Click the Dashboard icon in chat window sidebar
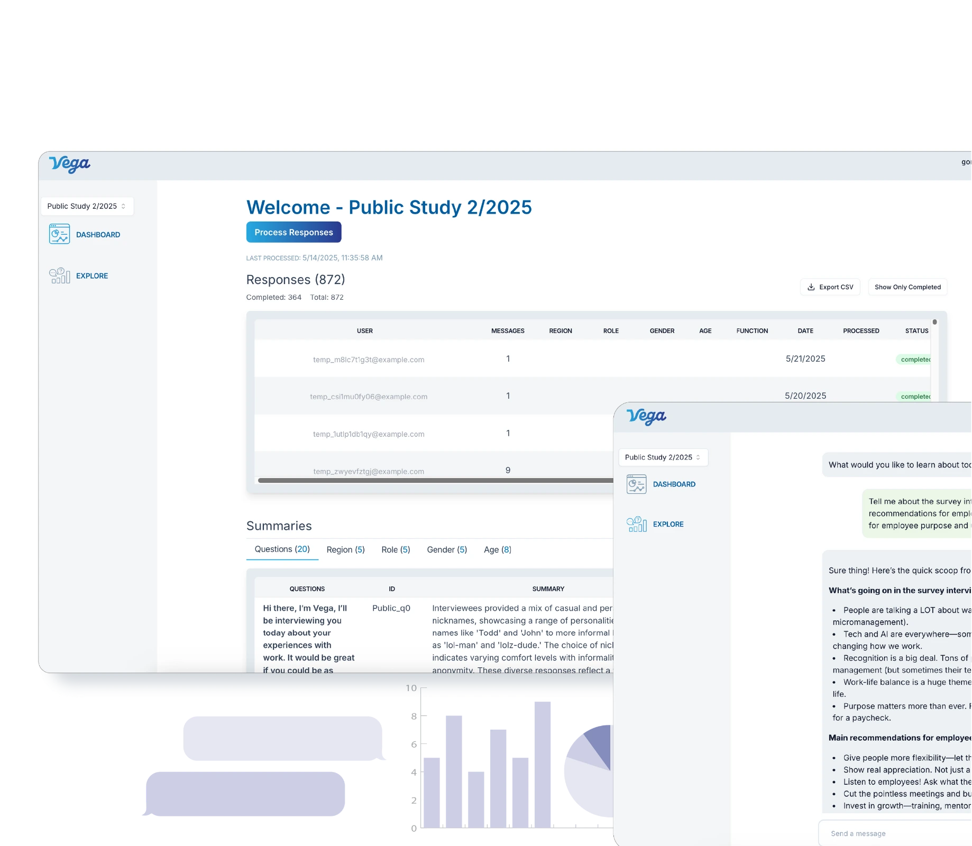This screenshot has width=972, height=846. pyautogui.click(x=636, y=484)
